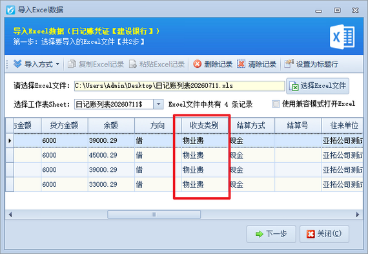Viewport: 368px width, 254px height.
Task: Click the 亚拓公司 cell in the 33000.29 row
Action: (x=342, y=184)
